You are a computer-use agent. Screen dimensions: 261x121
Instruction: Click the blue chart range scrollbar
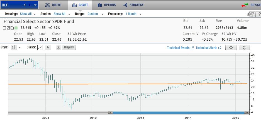coord(179,113)
